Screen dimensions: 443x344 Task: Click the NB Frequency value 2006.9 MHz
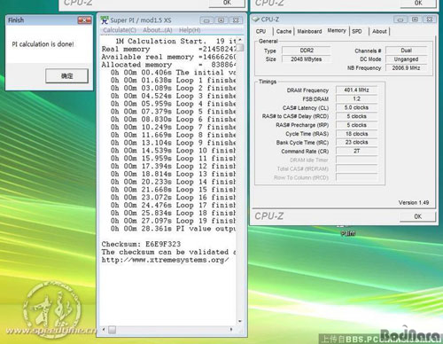click(407, 68)
